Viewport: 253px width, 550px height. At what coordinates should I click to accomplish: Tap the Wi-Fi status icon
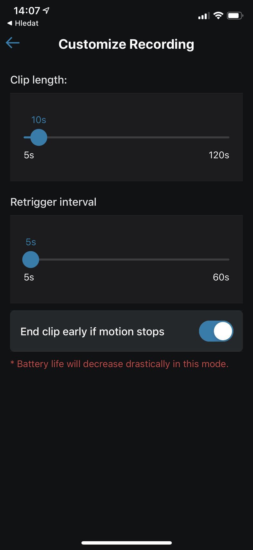coord(218,15)
